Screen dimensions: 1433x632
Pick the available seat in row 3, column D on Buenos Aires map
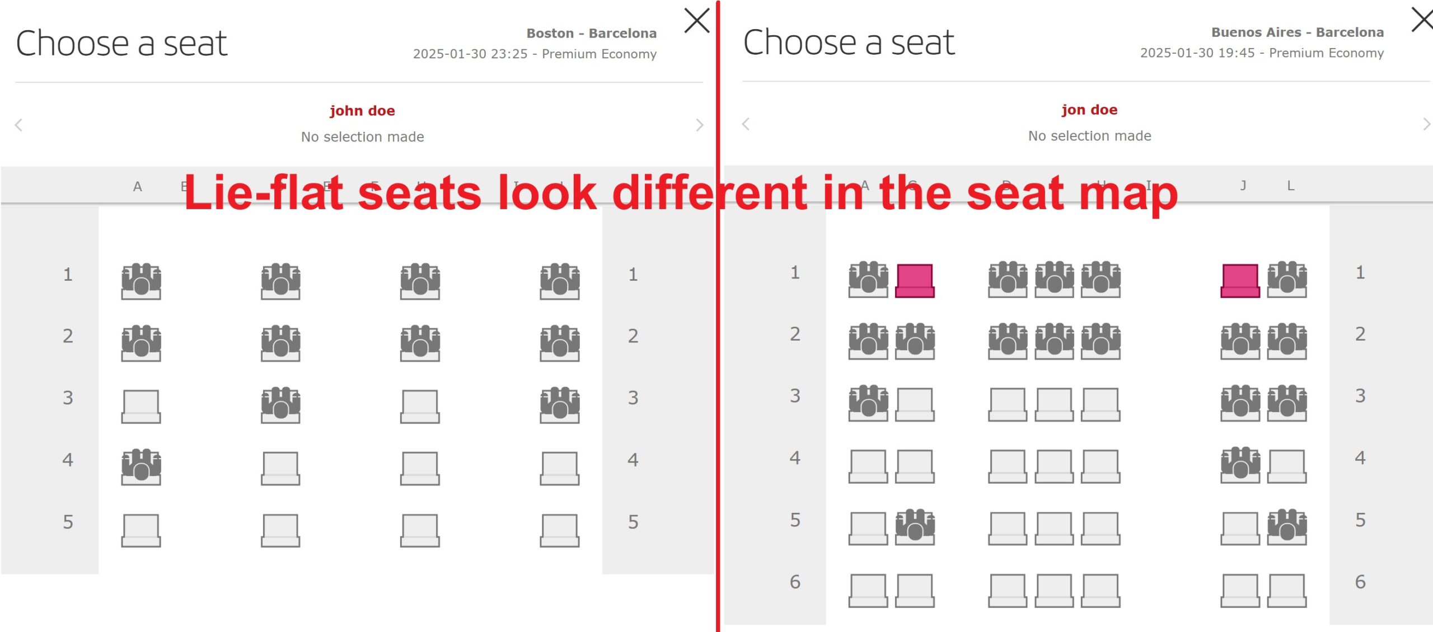1008,403
